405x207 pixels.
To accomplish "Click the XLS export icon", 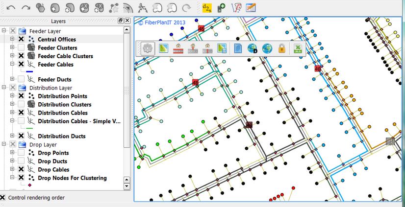I will point(297,48).
